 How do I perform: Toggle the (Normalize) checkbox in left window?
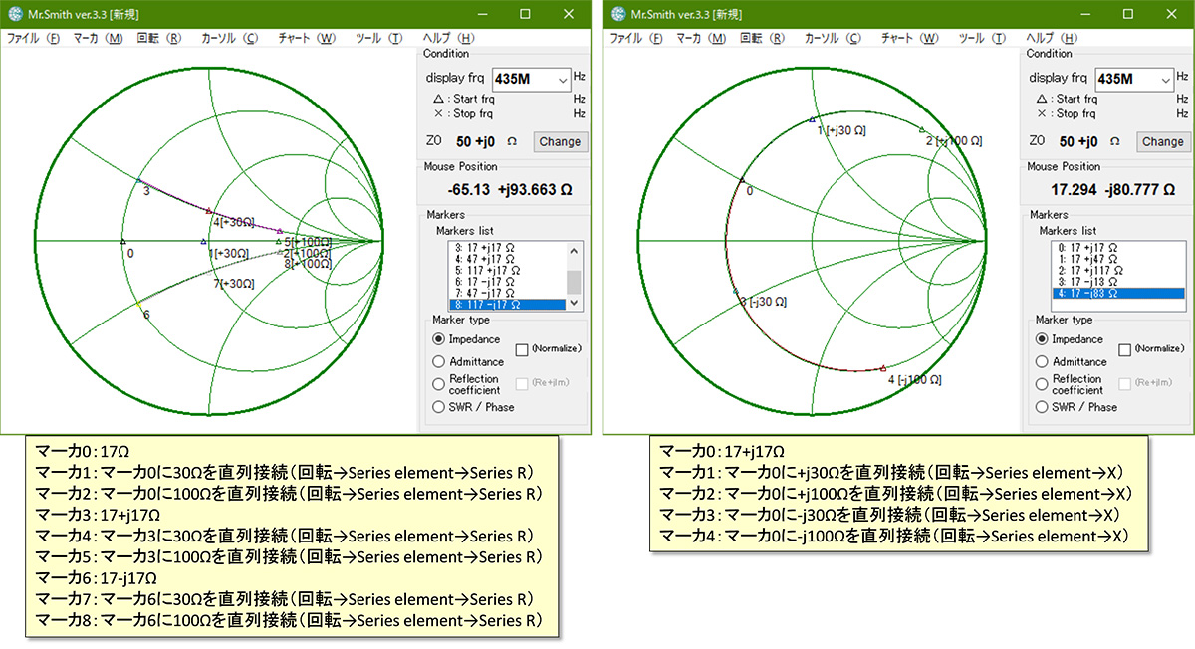(523, 349)
